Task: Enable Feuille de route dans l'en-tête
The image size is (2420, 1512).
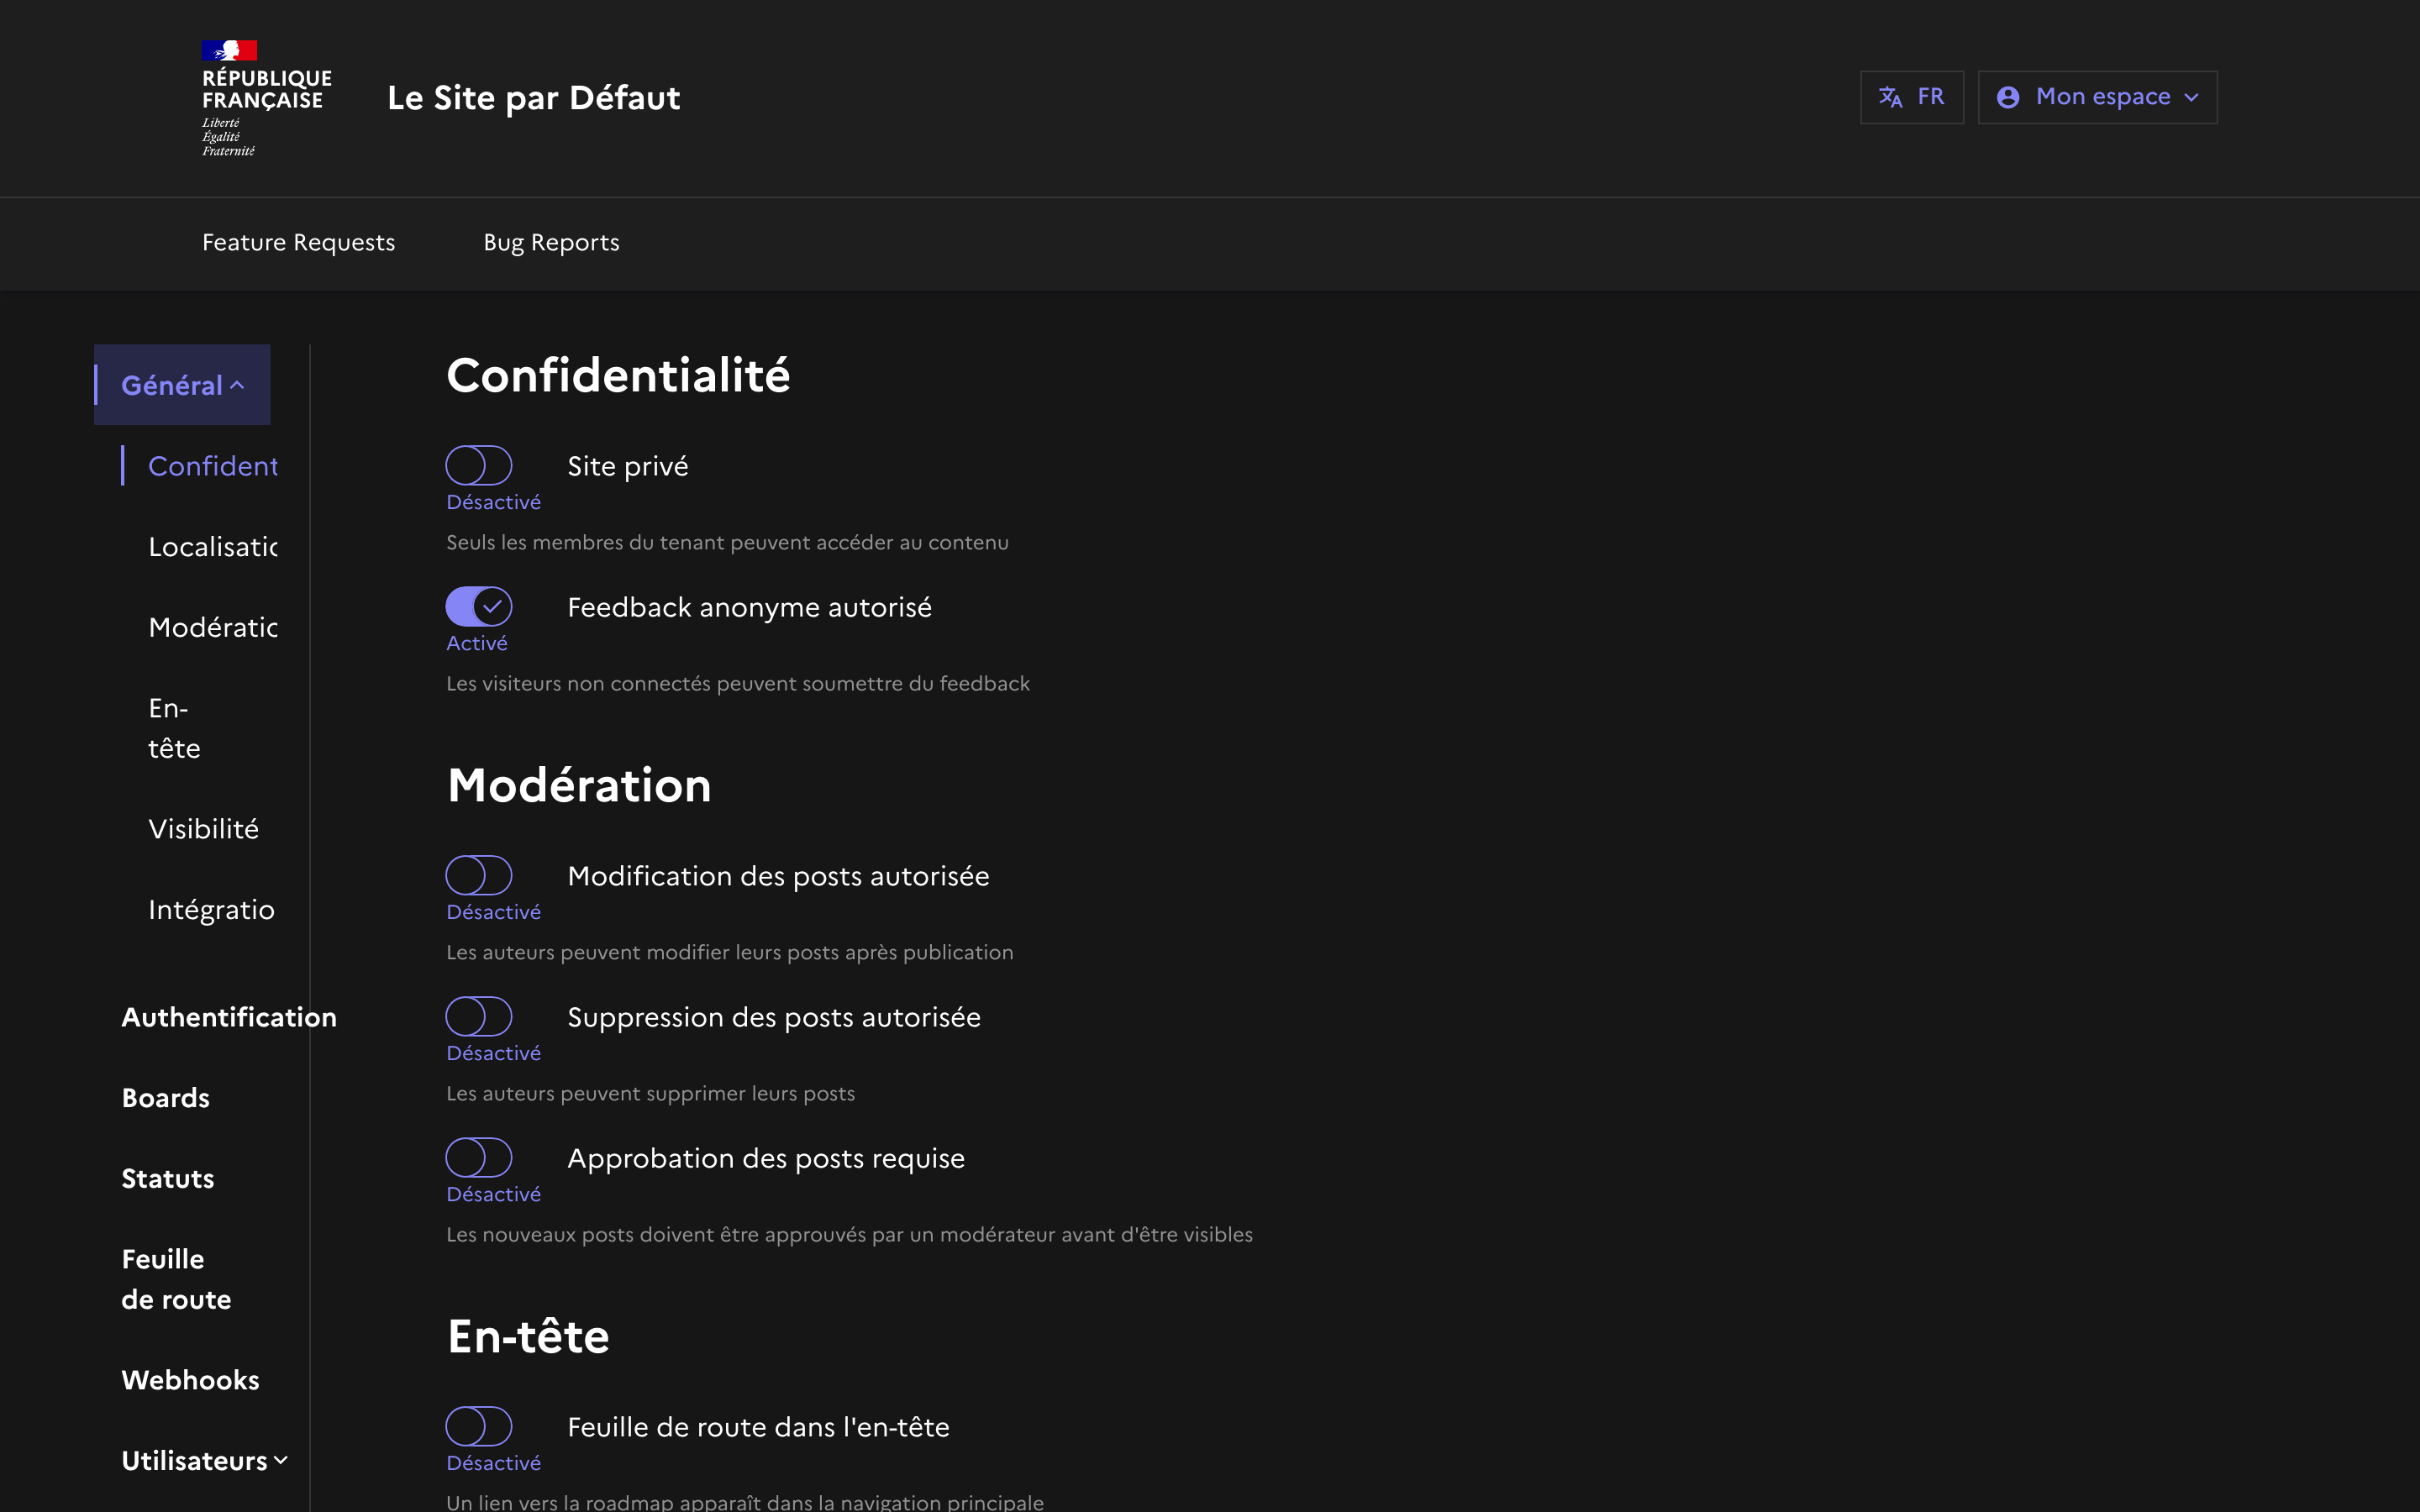Action: tap(479, 1426)
